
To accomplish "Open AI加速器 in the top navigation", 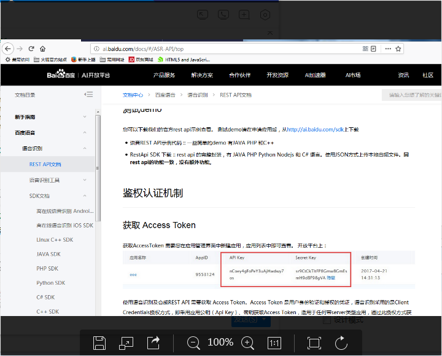I will pos(315,75).
